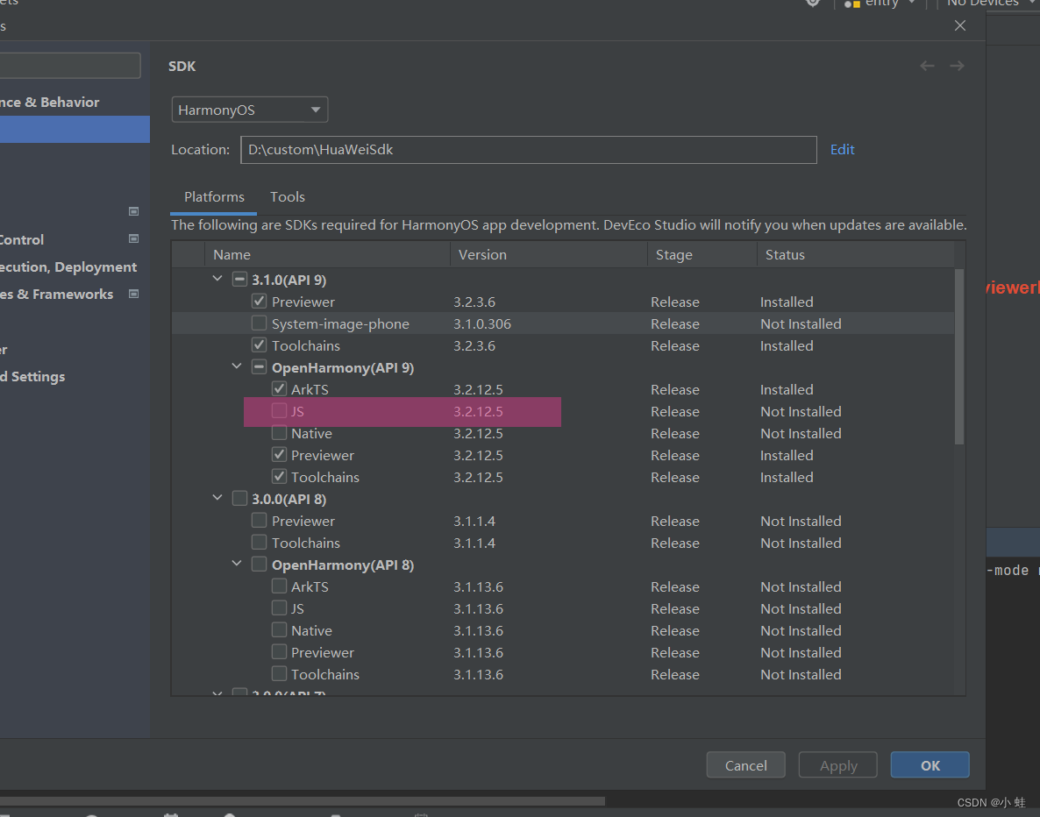
Task: Switch to the Tools tab
Action: 288,197
